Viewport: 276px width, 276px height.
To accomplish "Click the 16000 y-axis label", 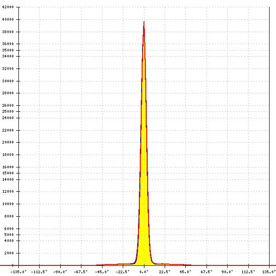I will 8,167.
